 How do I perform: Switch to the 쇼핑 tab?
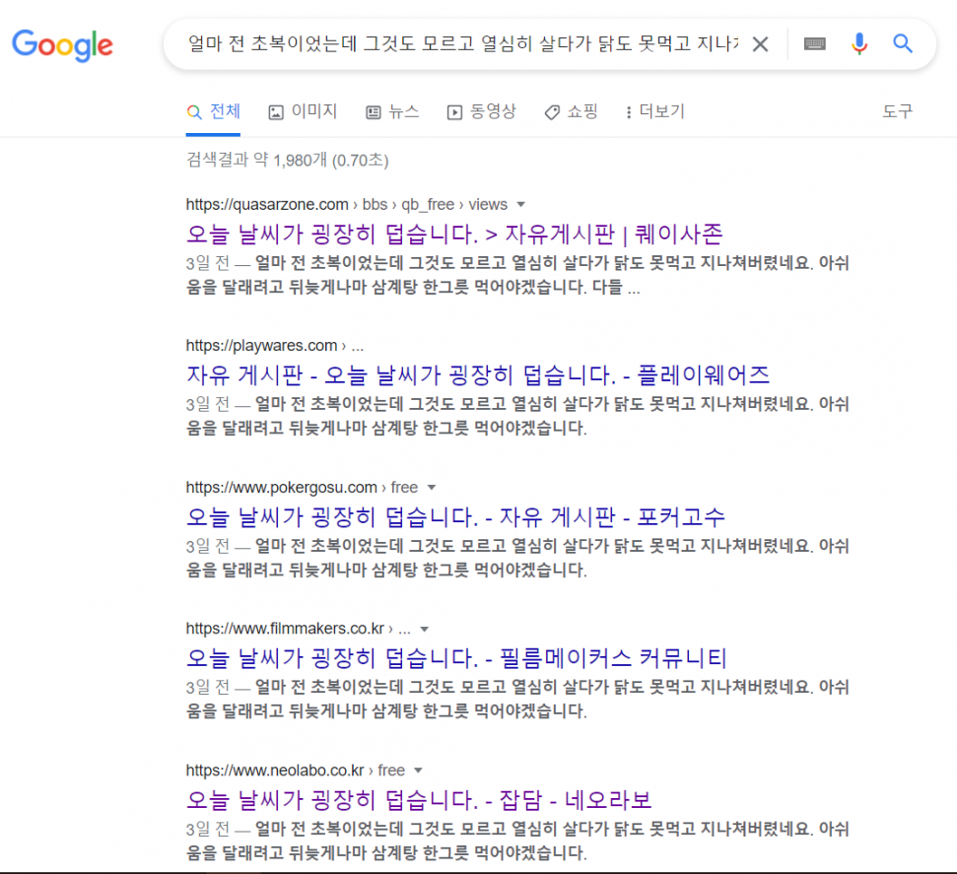point(572,111)
